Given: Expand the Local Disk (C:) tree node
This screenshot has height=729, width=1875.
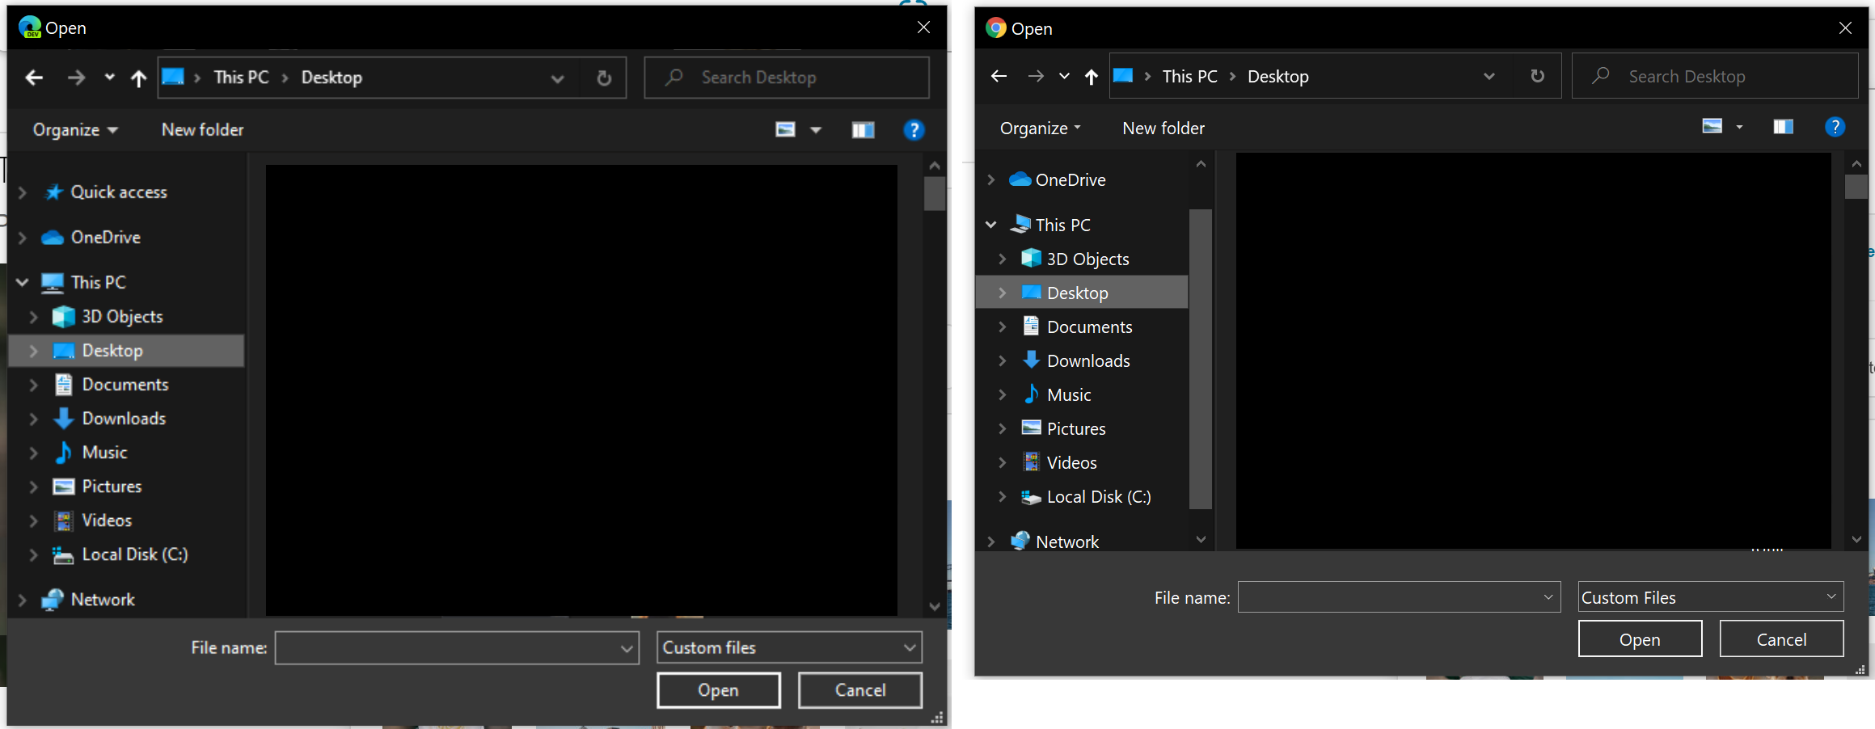Looking at the screenshot, I should (x=1003, y=496).
